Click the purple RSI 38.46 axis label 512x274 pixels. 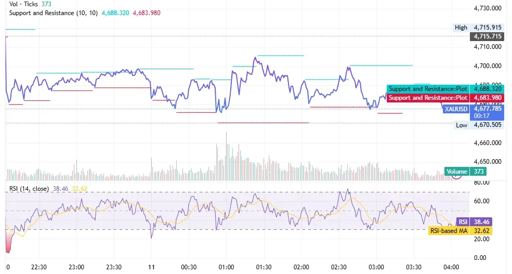pyautogui.click(x=474, y=221)
